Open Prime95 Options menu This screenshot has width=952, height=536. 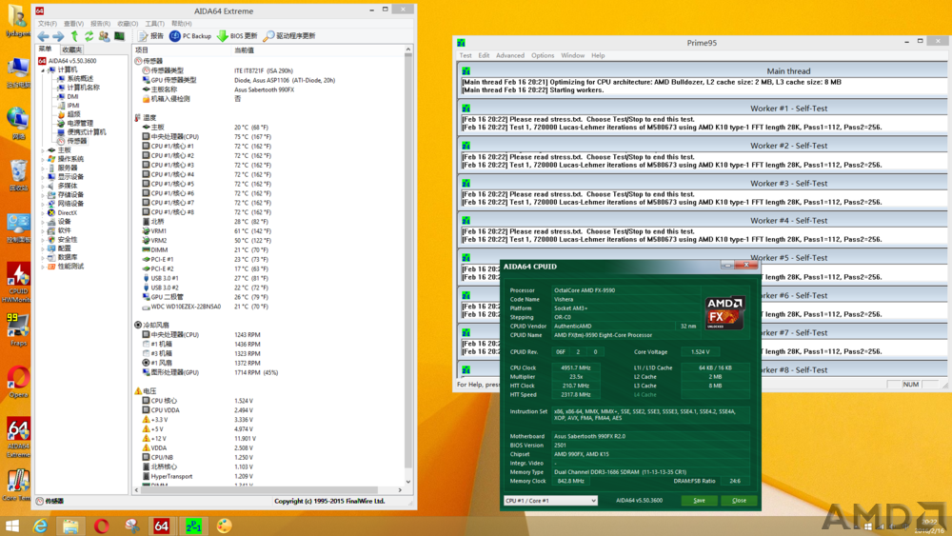pos(543,55)
